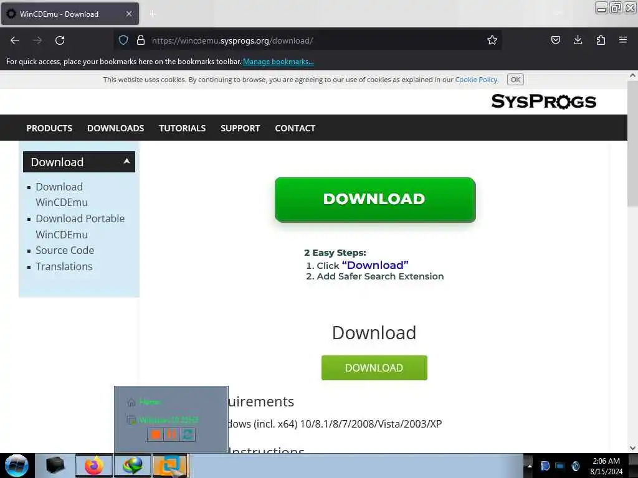Image resolution: width=638 pixels, height=478 pixels.
Task: Open the Source Code sidebar link
Action: 65,250
